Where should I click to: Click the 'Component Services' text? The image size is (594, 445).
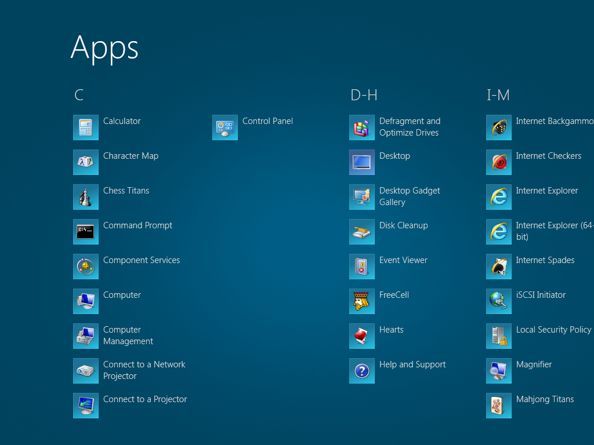(x=142, y=260)
